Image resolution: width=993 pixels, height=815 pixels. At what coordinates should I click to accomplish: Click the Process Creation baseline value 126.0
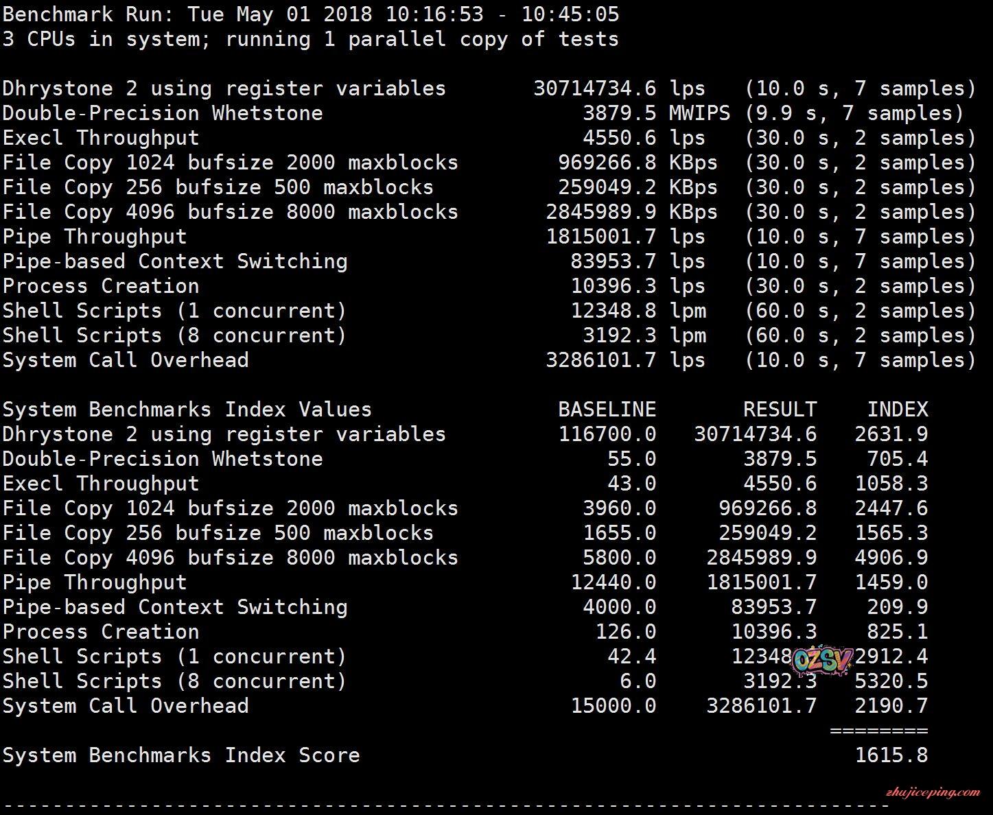[x=625, y=632]
